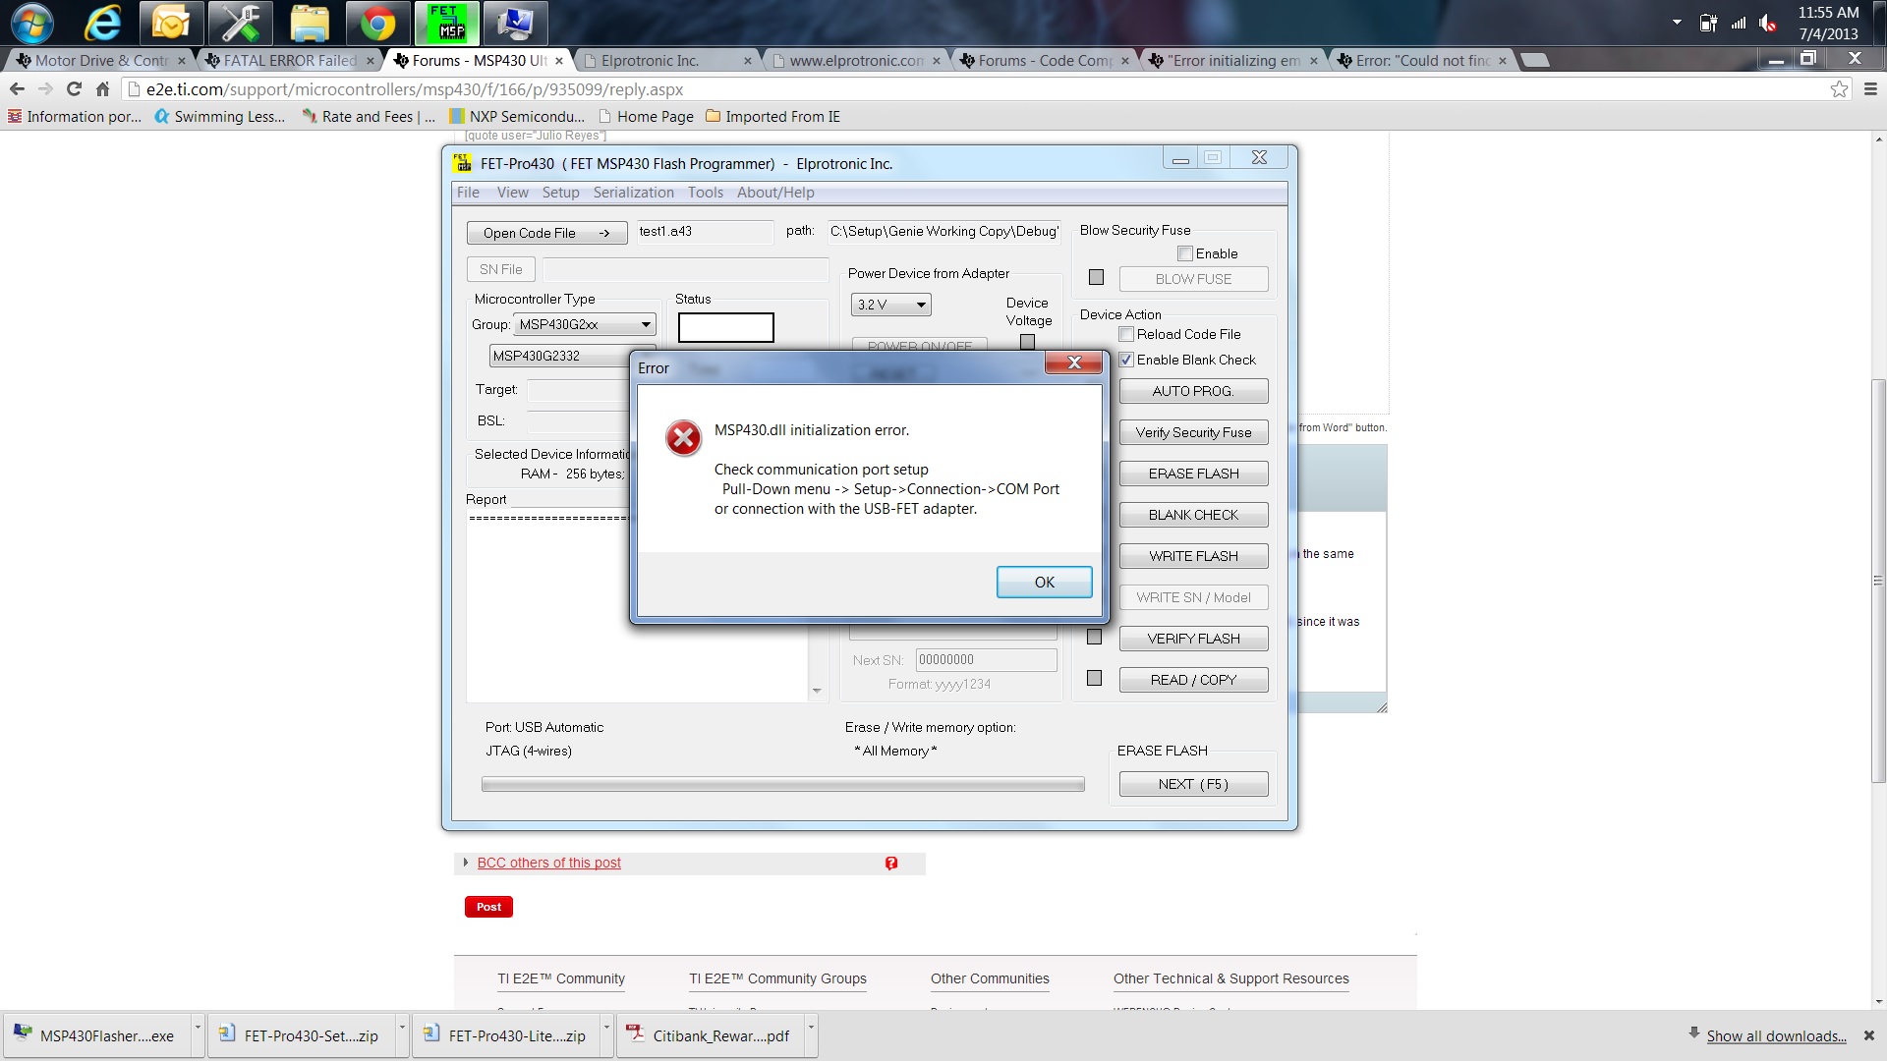Toggle the Device Voltage checkbox
The height and width of the screenshot is (1061, 1887).
click(1027, 342)
